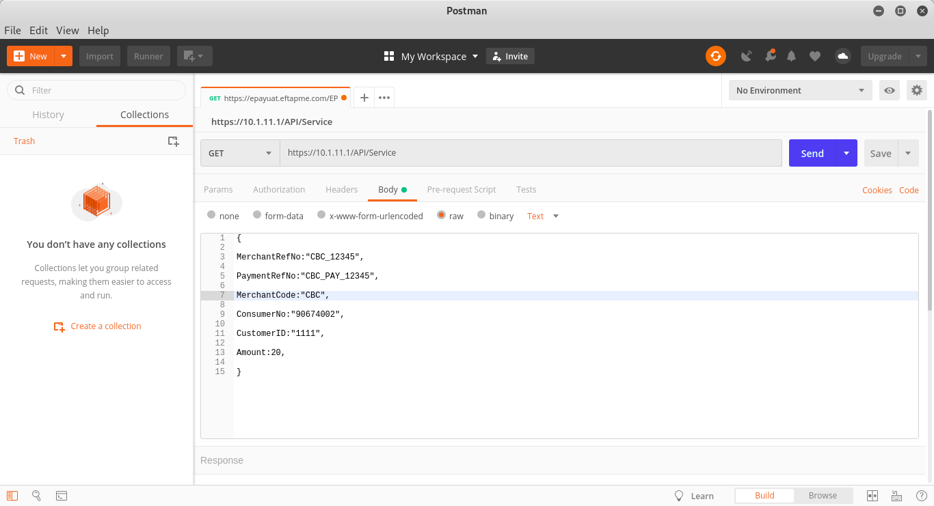The image size is (934, 506).
Task: Open the Help menu
Action: pyautogui.click(x=98, y=30)
